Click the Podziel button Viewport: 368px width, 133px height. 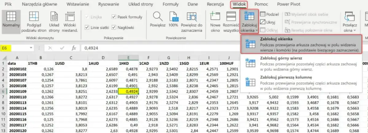[x=269, y=14]
